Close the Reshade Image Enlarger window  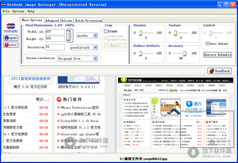coord(233,4)
